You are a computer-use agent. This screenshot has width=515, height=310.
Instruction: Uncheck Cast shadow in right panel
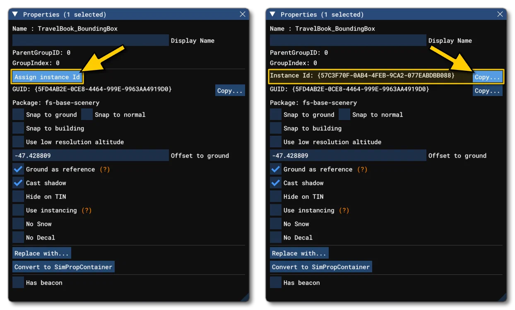coord(276,183)
